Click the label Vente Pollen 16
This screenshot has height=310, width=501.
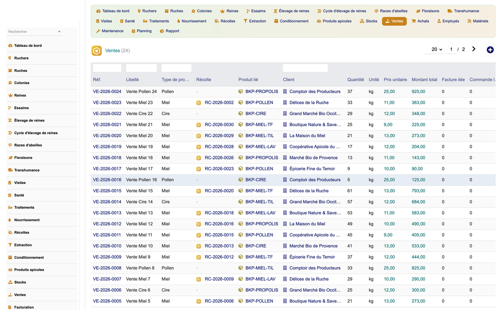coord(142,180)
